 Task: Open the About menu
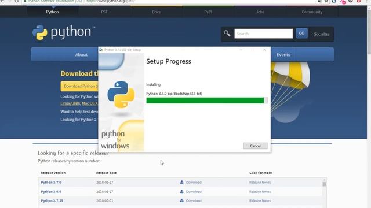click(x=81, y=55)
